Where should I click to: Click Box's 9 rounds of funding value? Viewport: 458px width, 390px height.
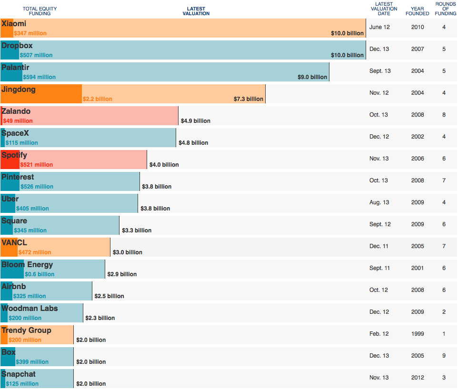pos(444,356)
